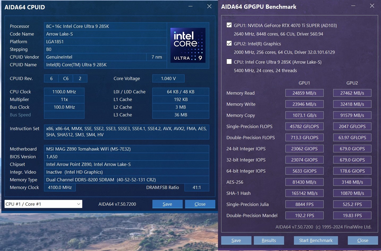Click the Core Voltage value 1.040 V
Screen dimensions: 381x251
(x=168, y=78)
